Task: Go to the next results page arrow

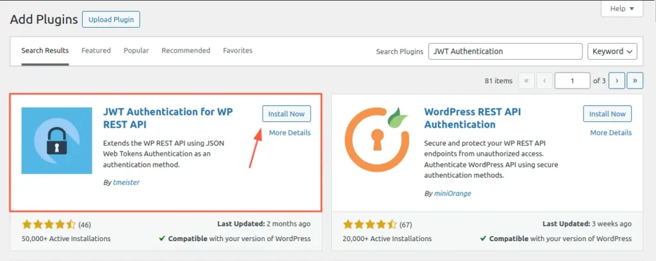Action: [x=617, y=81]
